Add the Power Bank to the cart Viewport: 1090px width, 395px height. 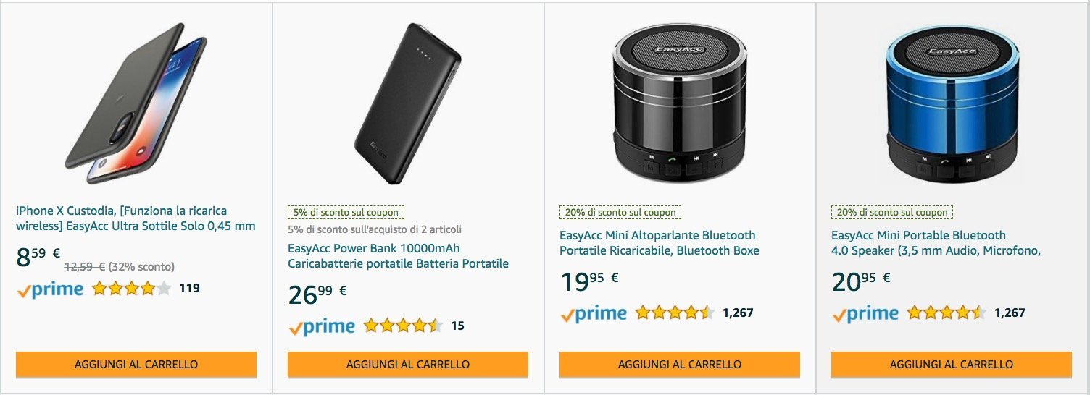click(408, 364)
